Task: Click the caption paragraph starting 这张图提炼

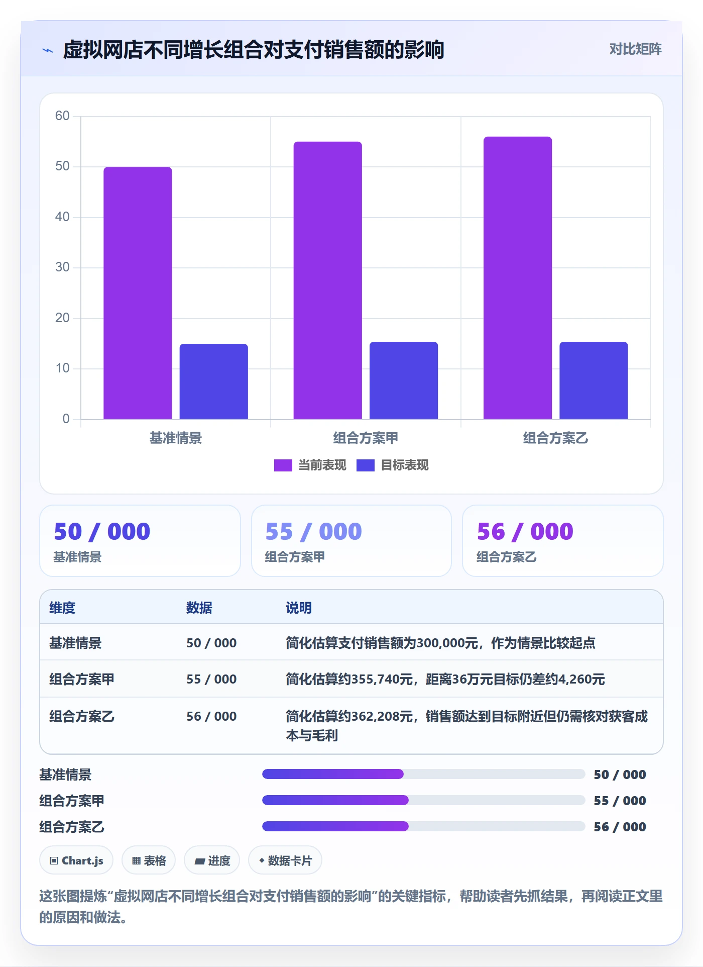Action: [x=351, y=907]
